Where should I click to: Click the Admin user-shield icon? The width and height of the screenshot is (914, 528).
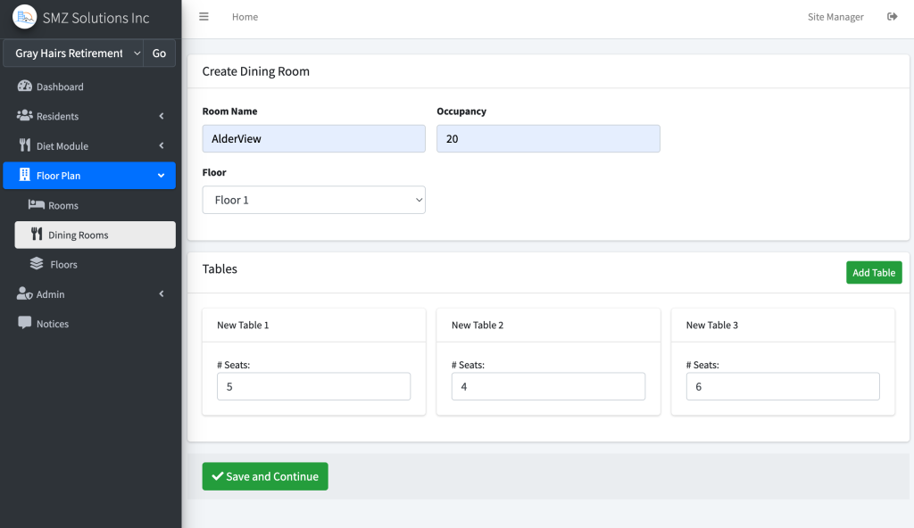[24, 294]
